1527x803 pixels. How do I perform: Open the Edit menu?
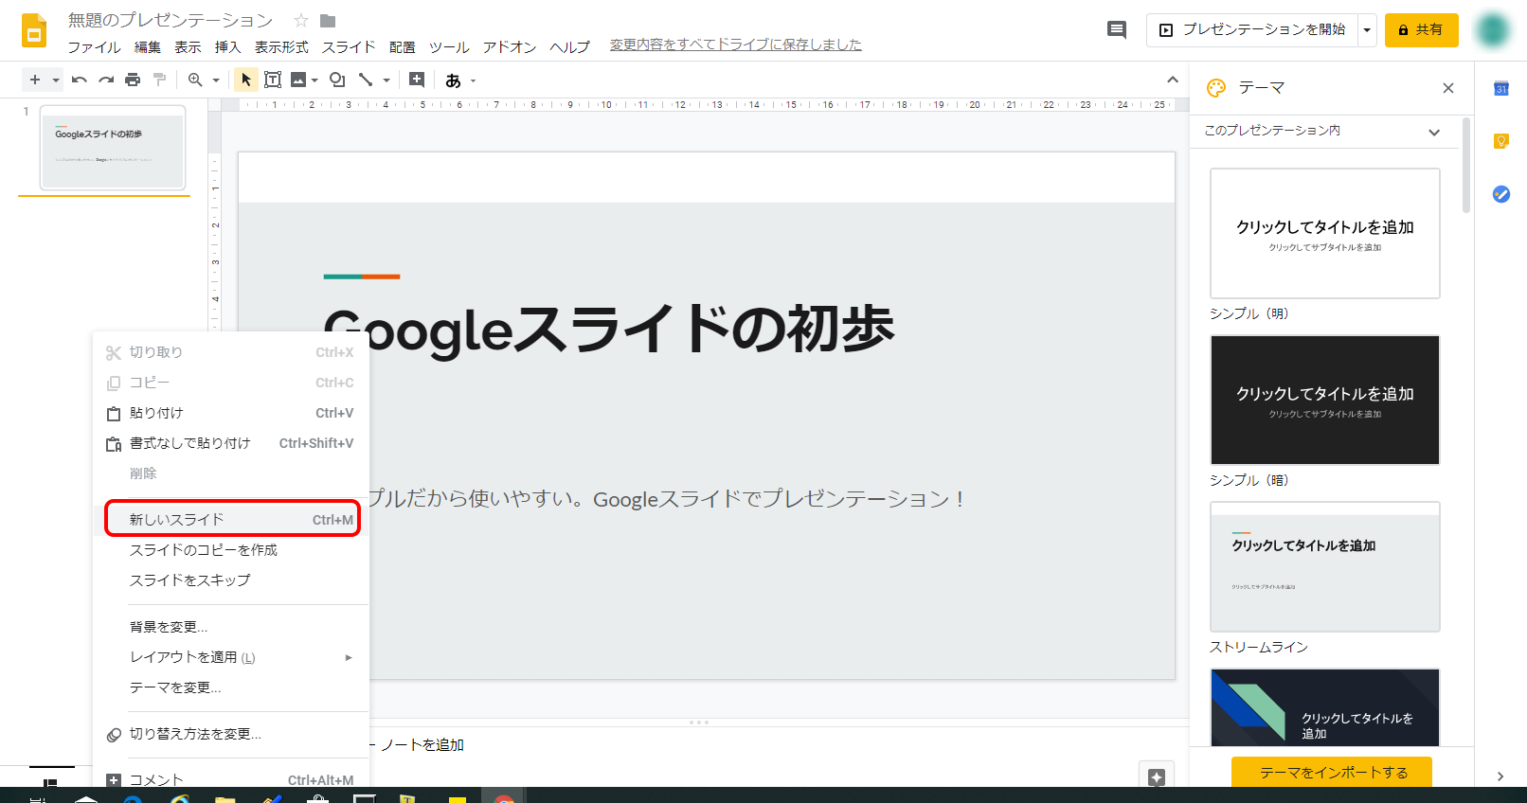click(147, 46)
